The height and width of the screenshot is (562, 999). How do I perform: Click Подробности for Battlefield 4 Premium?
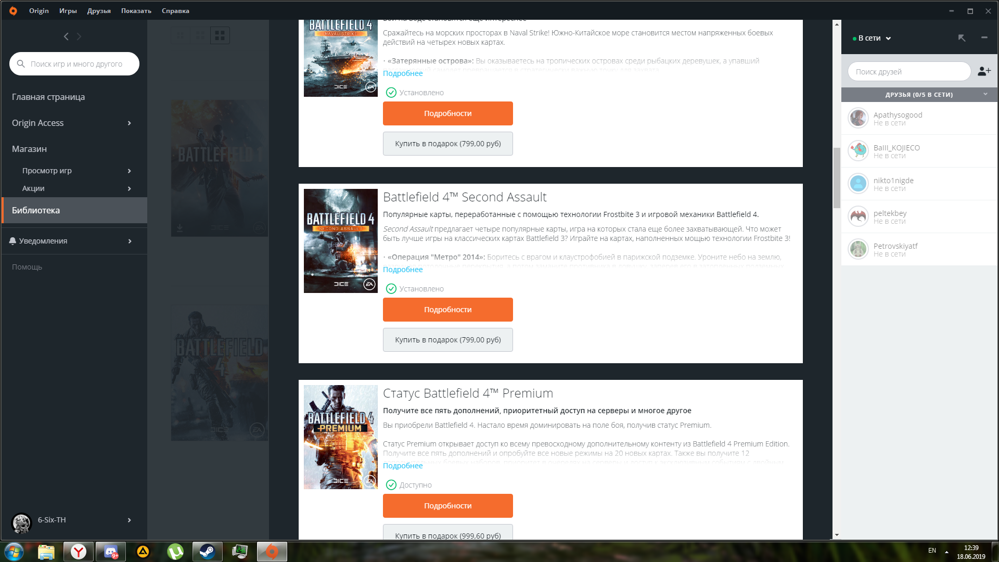(x=448, y=506)
